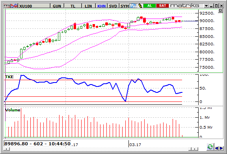Click the green AL buy button
This screenshot has height=154, width=227.
click(x=149, y=6)
